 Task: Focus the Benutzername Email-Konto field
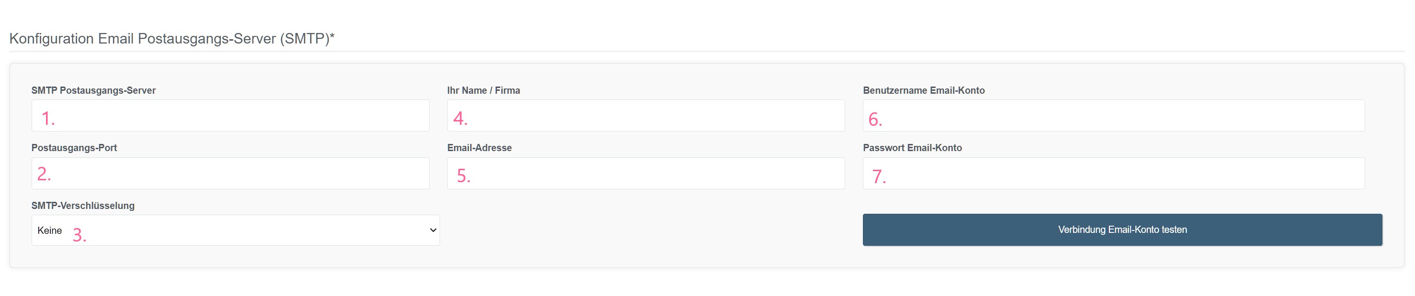click(1113, 116)
